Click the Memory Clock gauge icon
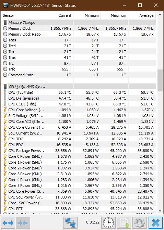This screenshot has width=164, height=230. pyautogui.click(x=5, y=28)
